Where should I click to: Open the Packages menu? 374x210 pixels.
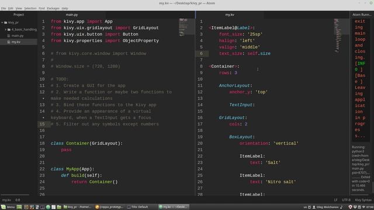tap(53, 8)
